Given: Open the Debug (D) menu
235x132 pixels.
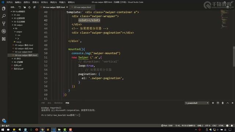Looking at the screenshot, I should (x=53, y=2).
